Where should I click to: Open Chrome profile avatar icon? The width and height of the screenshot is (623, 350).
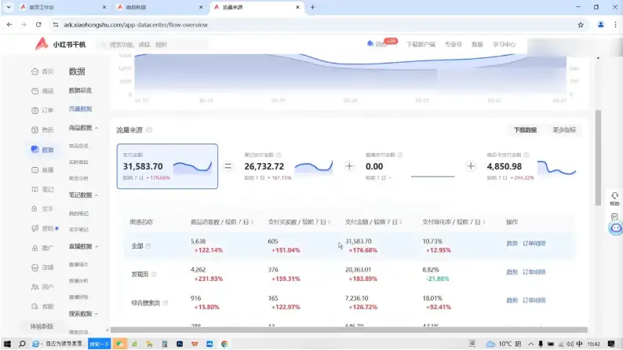click(601, 24)
